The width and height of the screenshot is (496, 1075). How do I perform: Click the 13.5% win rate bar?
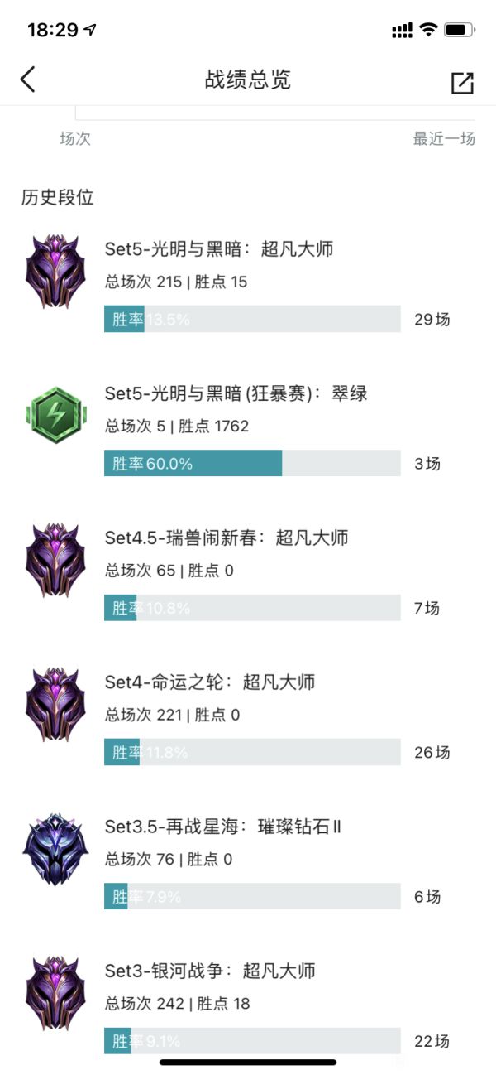point(252,319)
